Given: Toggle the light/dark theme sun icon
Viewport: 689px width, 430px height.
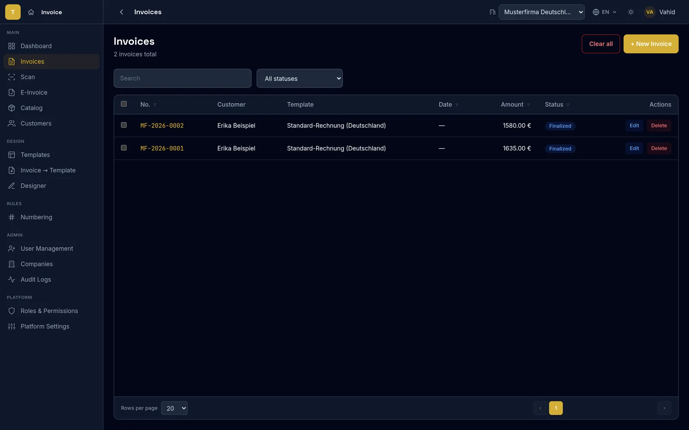Looking at the screenshot, I should (x=631, y=12).
